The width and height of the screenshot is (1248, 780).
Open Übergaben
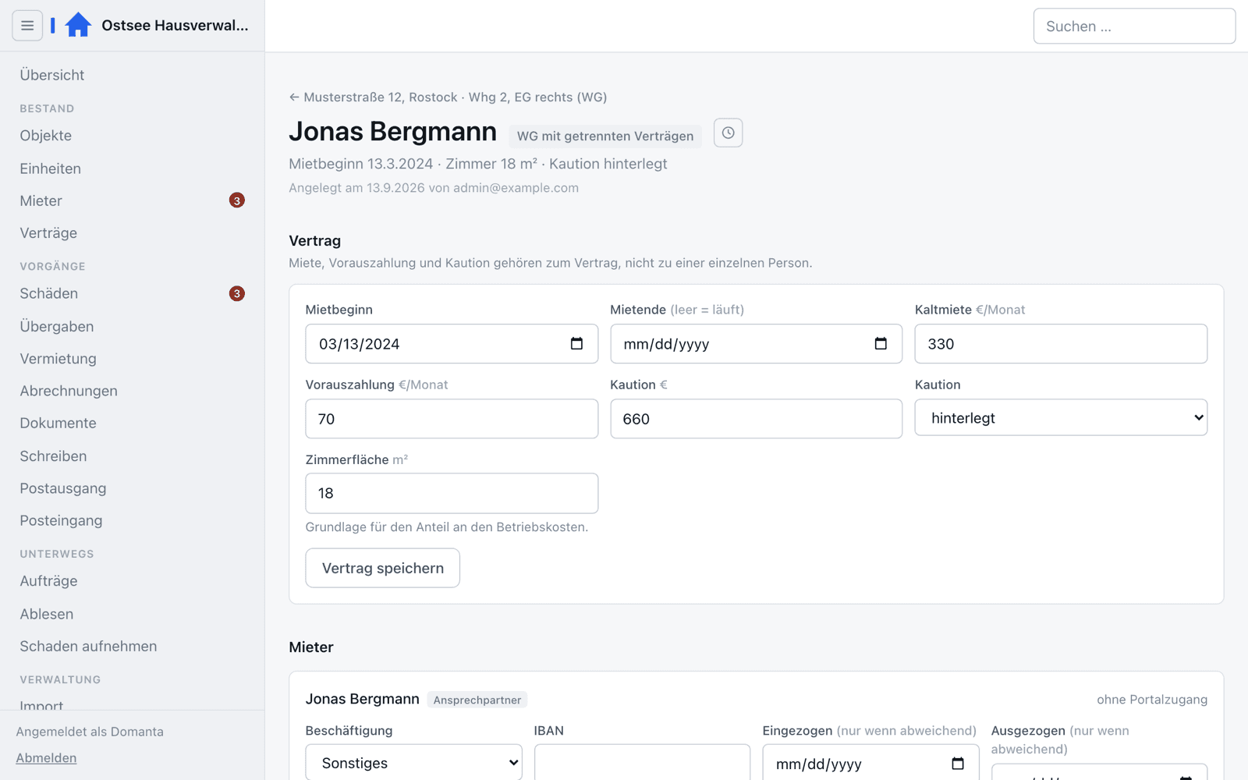point(57,327)
